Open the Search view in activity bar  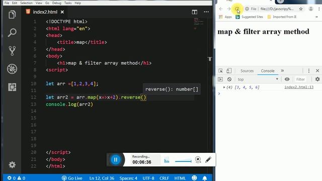pyautogui.click(x=12, y=32)
